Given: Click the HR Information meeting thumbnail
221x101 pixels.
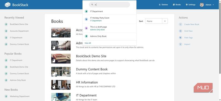Looking at the screenshot, I should [x=61, y=85].
